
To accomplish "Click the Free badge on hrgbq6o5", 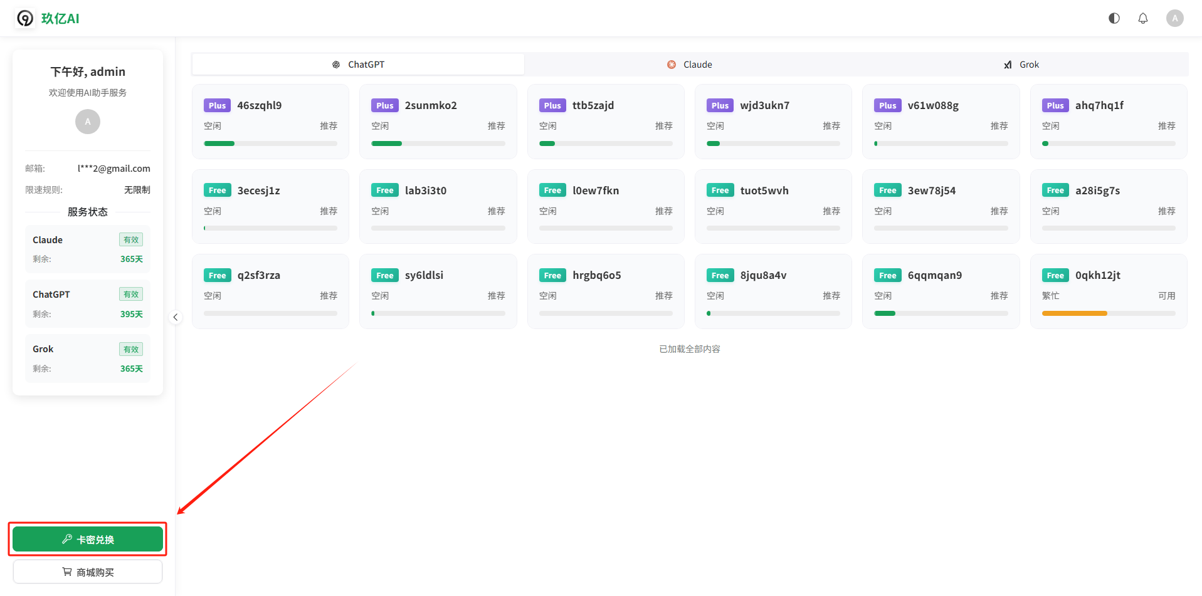I will pyautogui.click(x=552, y=275).
